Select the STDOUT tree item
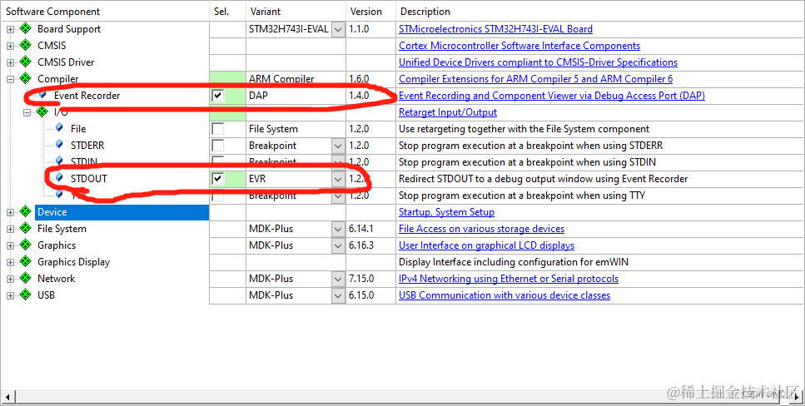Screen dimensions: 805x406 (89, 179)
